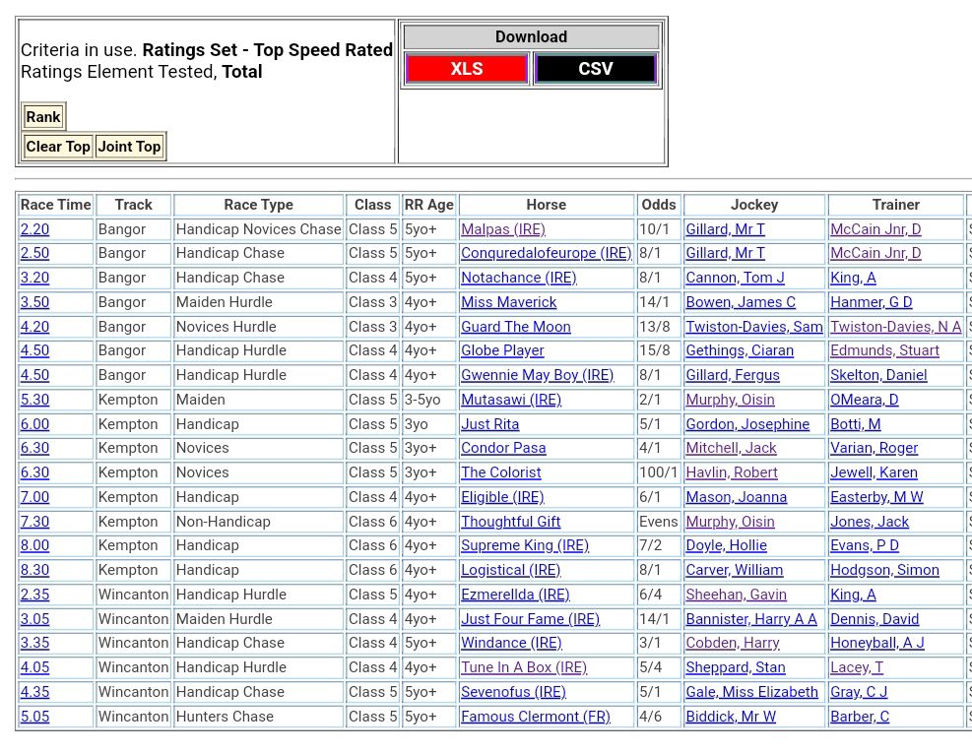This screenshot has width=972, height=753.
Task: Open the 2.20 Bangor race time link
Action: tap(34, 229)
